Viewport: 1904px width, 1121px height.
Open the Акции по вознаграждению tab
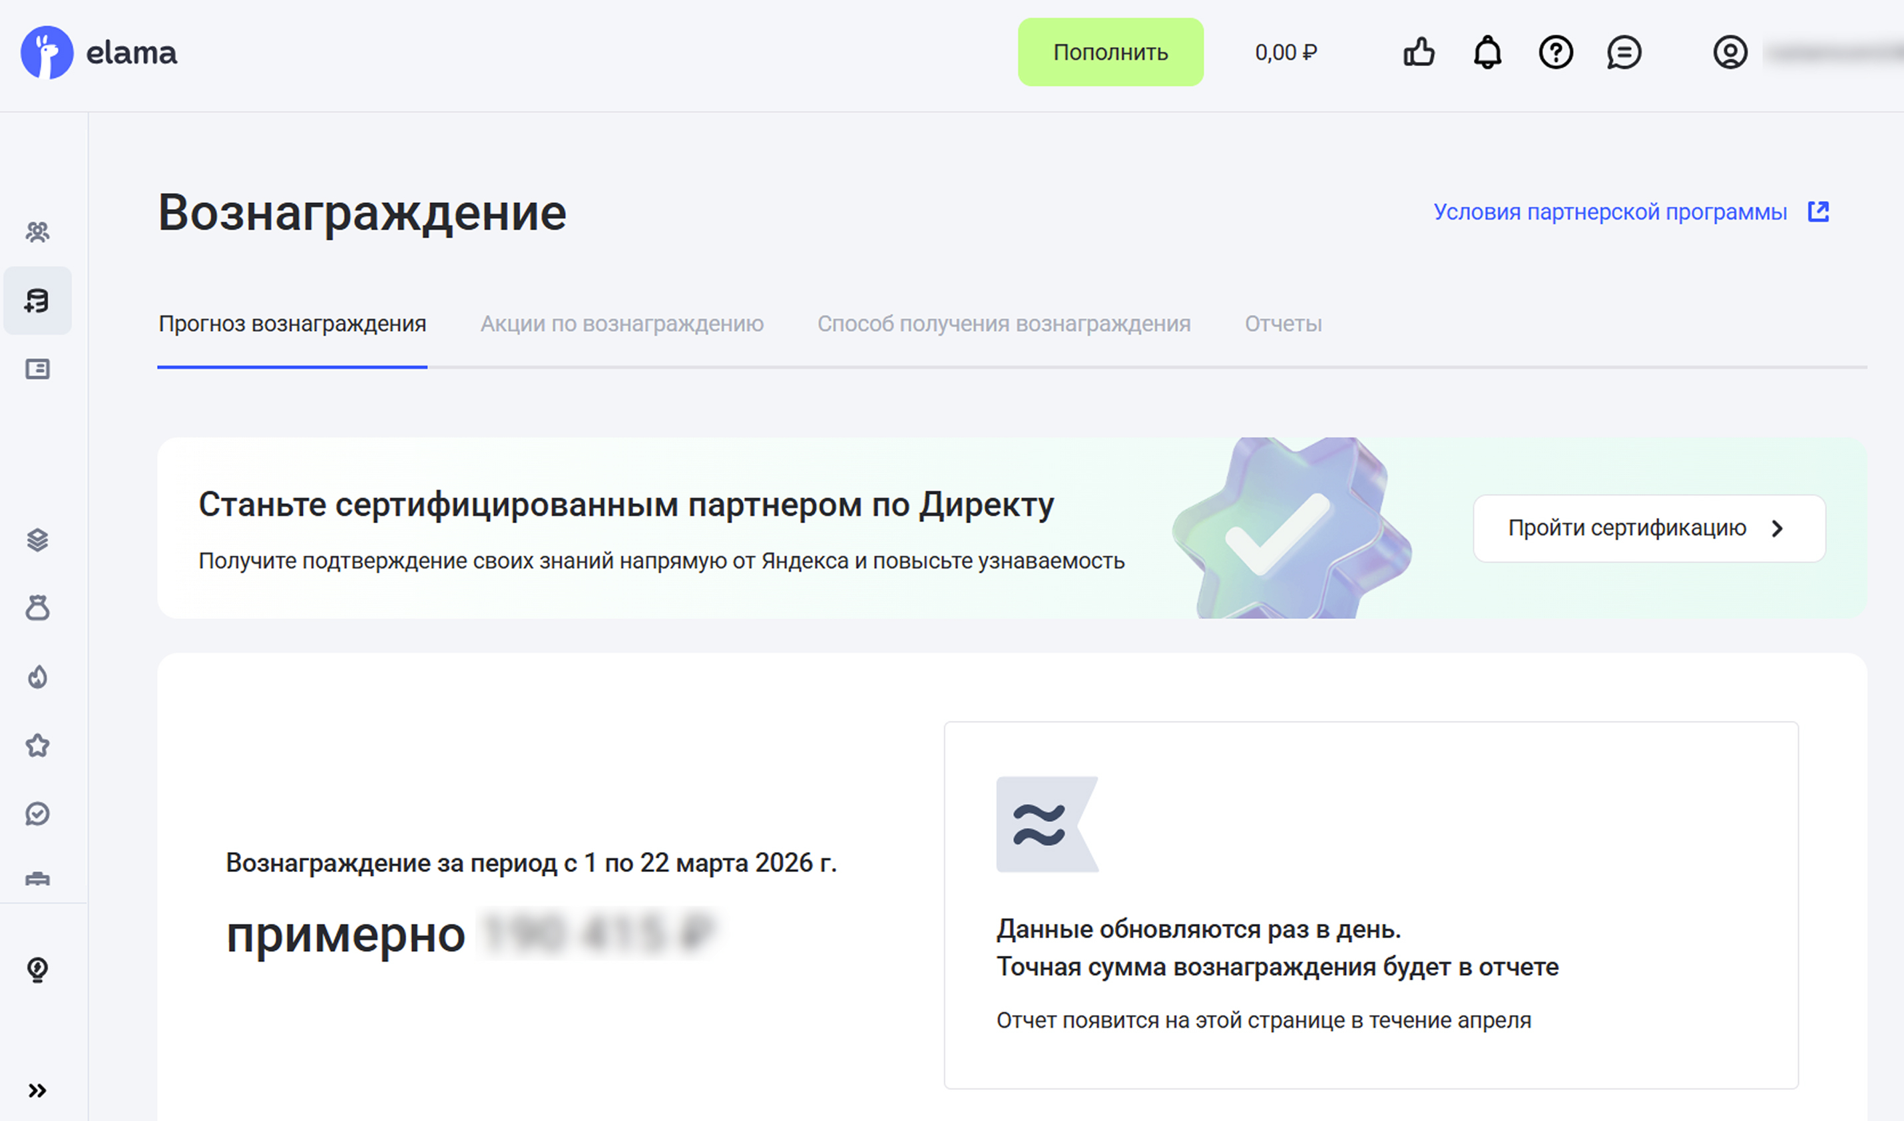coord(622,324)
